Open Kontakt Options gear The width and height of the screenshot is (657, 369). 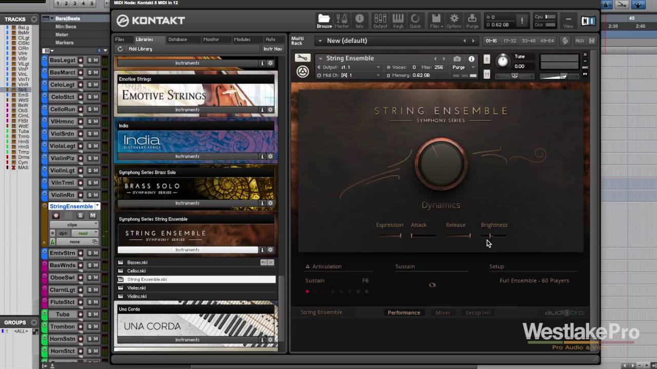(454, 20)
